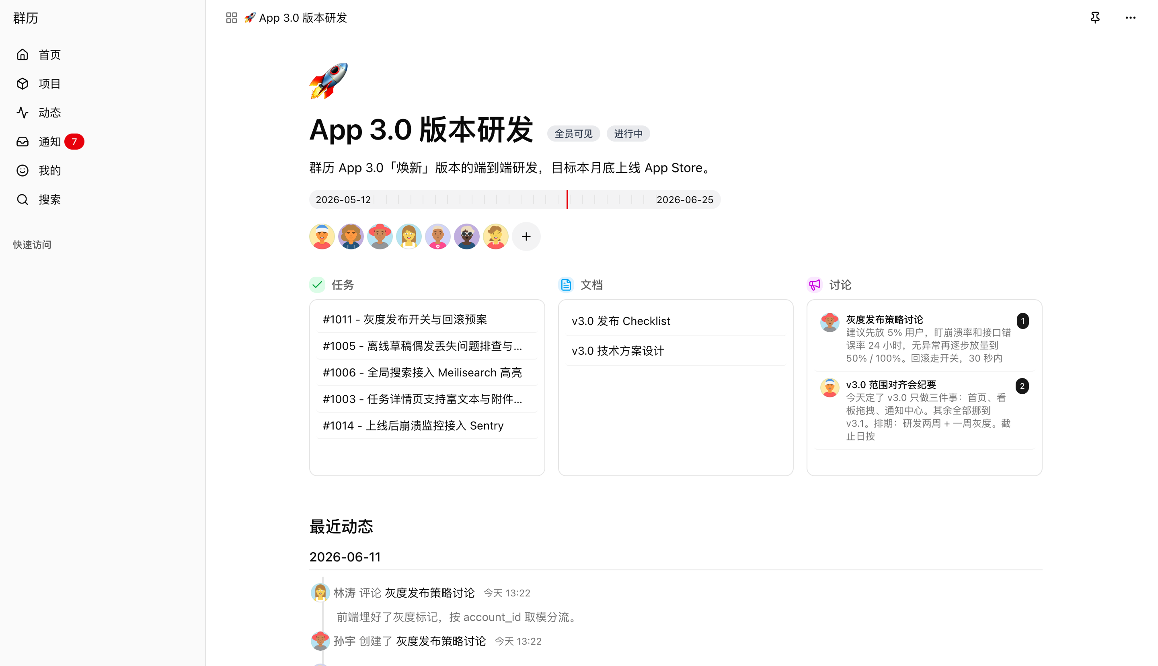Open the v3.0 发布 Checklist document
The image size is (1158, 666).
pos(675,321)
